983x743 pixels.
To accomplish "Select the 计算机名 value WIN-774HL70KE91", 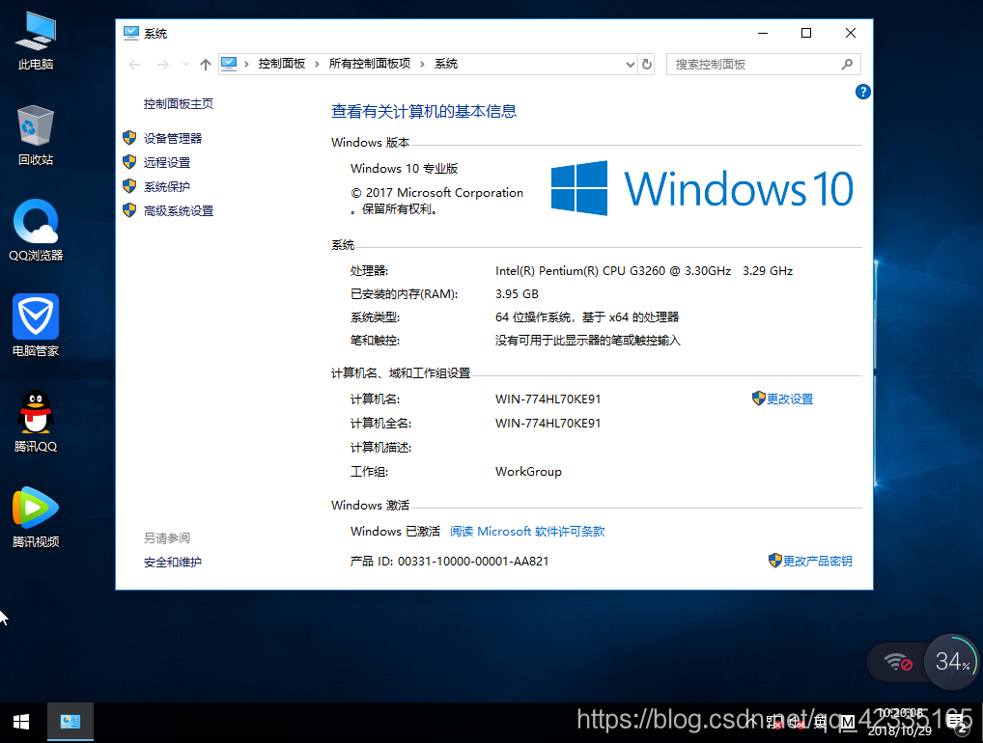I will [x=548, y=399].
